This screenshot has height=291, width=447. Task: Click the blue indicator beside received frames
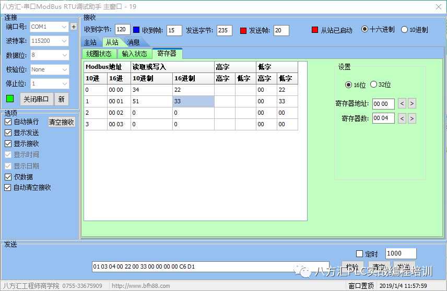click(136, 30)
